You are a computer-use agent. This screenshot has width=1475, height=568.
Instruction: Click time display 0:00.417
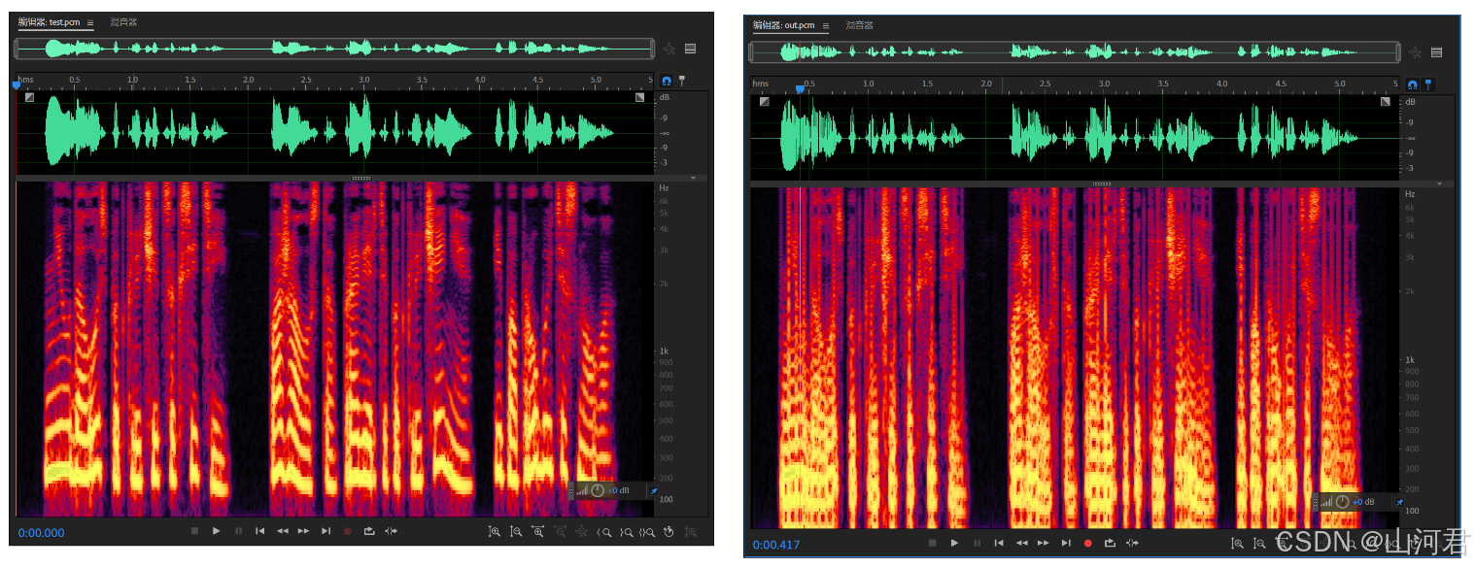776,545
